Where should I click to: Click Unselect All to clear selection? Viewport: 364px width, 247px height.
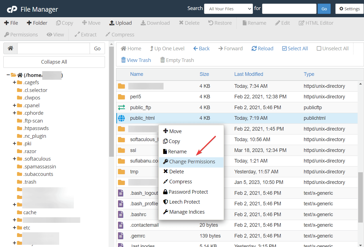click(332, 48)
